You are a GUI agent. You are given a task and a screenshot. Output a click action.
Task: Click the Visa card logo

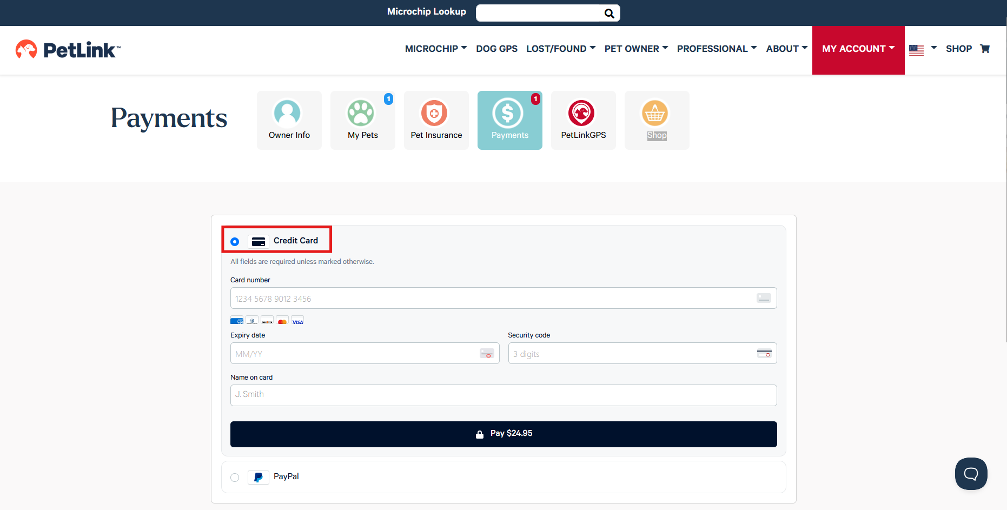[x=297, y=320]
